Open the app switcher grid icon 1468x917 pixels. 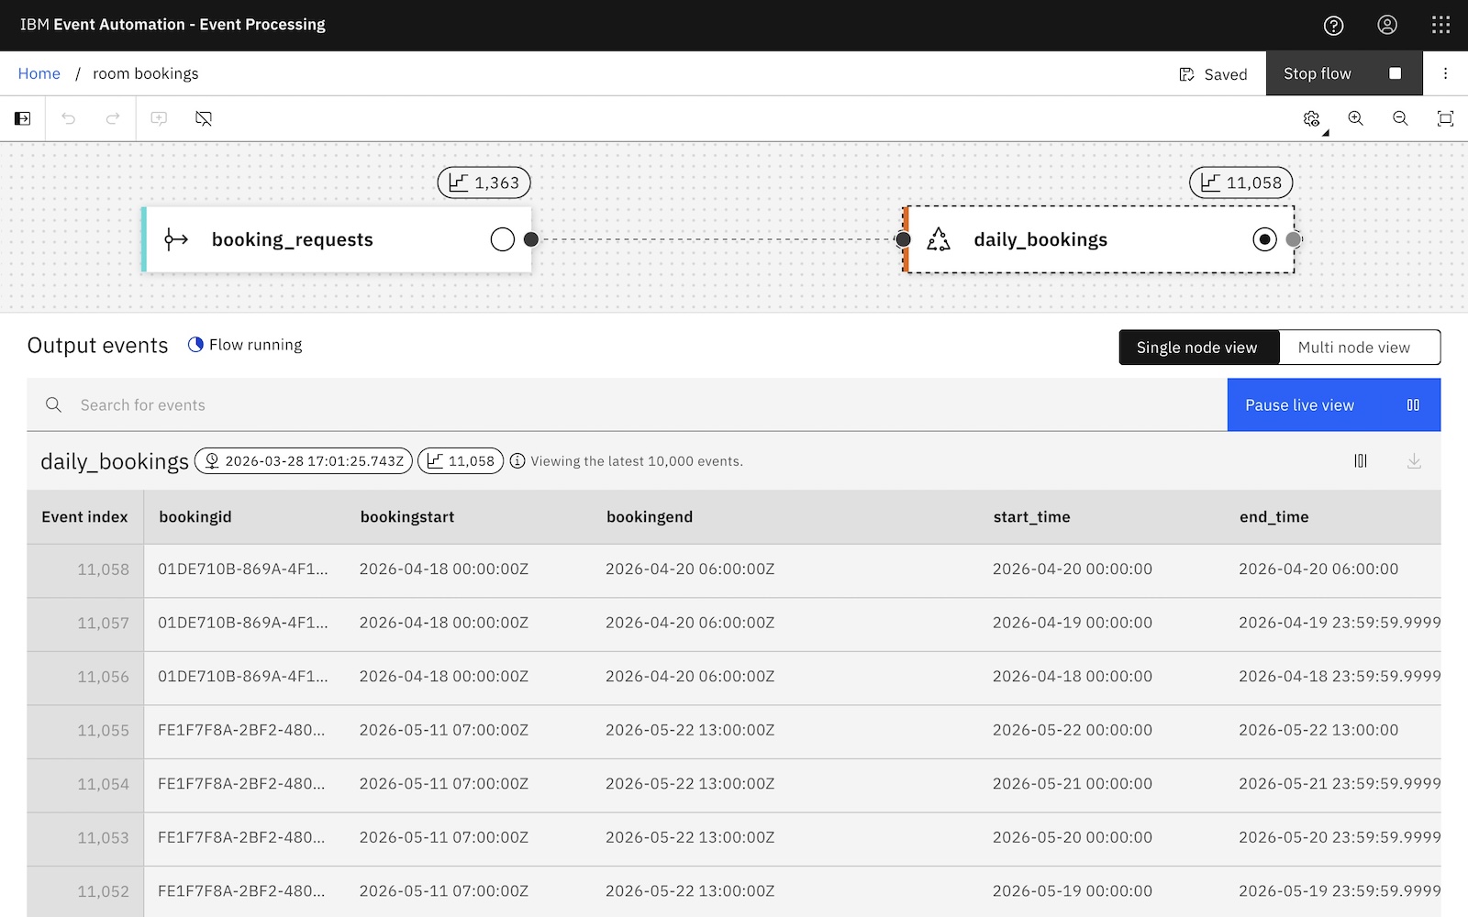[1440, 26]
